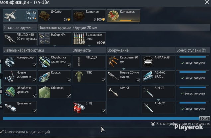
Task: Open Талисман purchase for 3 100
Action: pos(89,16)
